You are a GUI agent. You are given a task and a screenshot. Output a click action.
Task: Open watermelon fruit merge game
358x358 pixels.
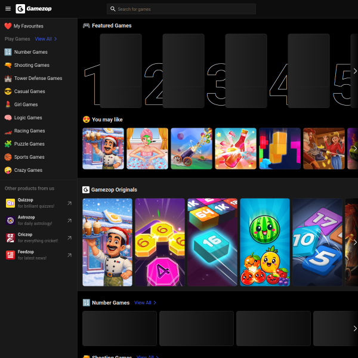tap(265, 242)
